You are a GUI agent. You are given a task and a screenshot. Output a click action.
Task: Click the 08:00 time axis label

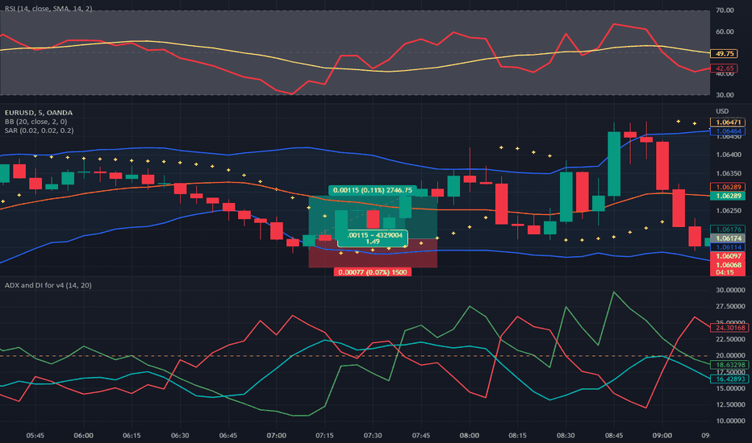click(x=469, y=435)
